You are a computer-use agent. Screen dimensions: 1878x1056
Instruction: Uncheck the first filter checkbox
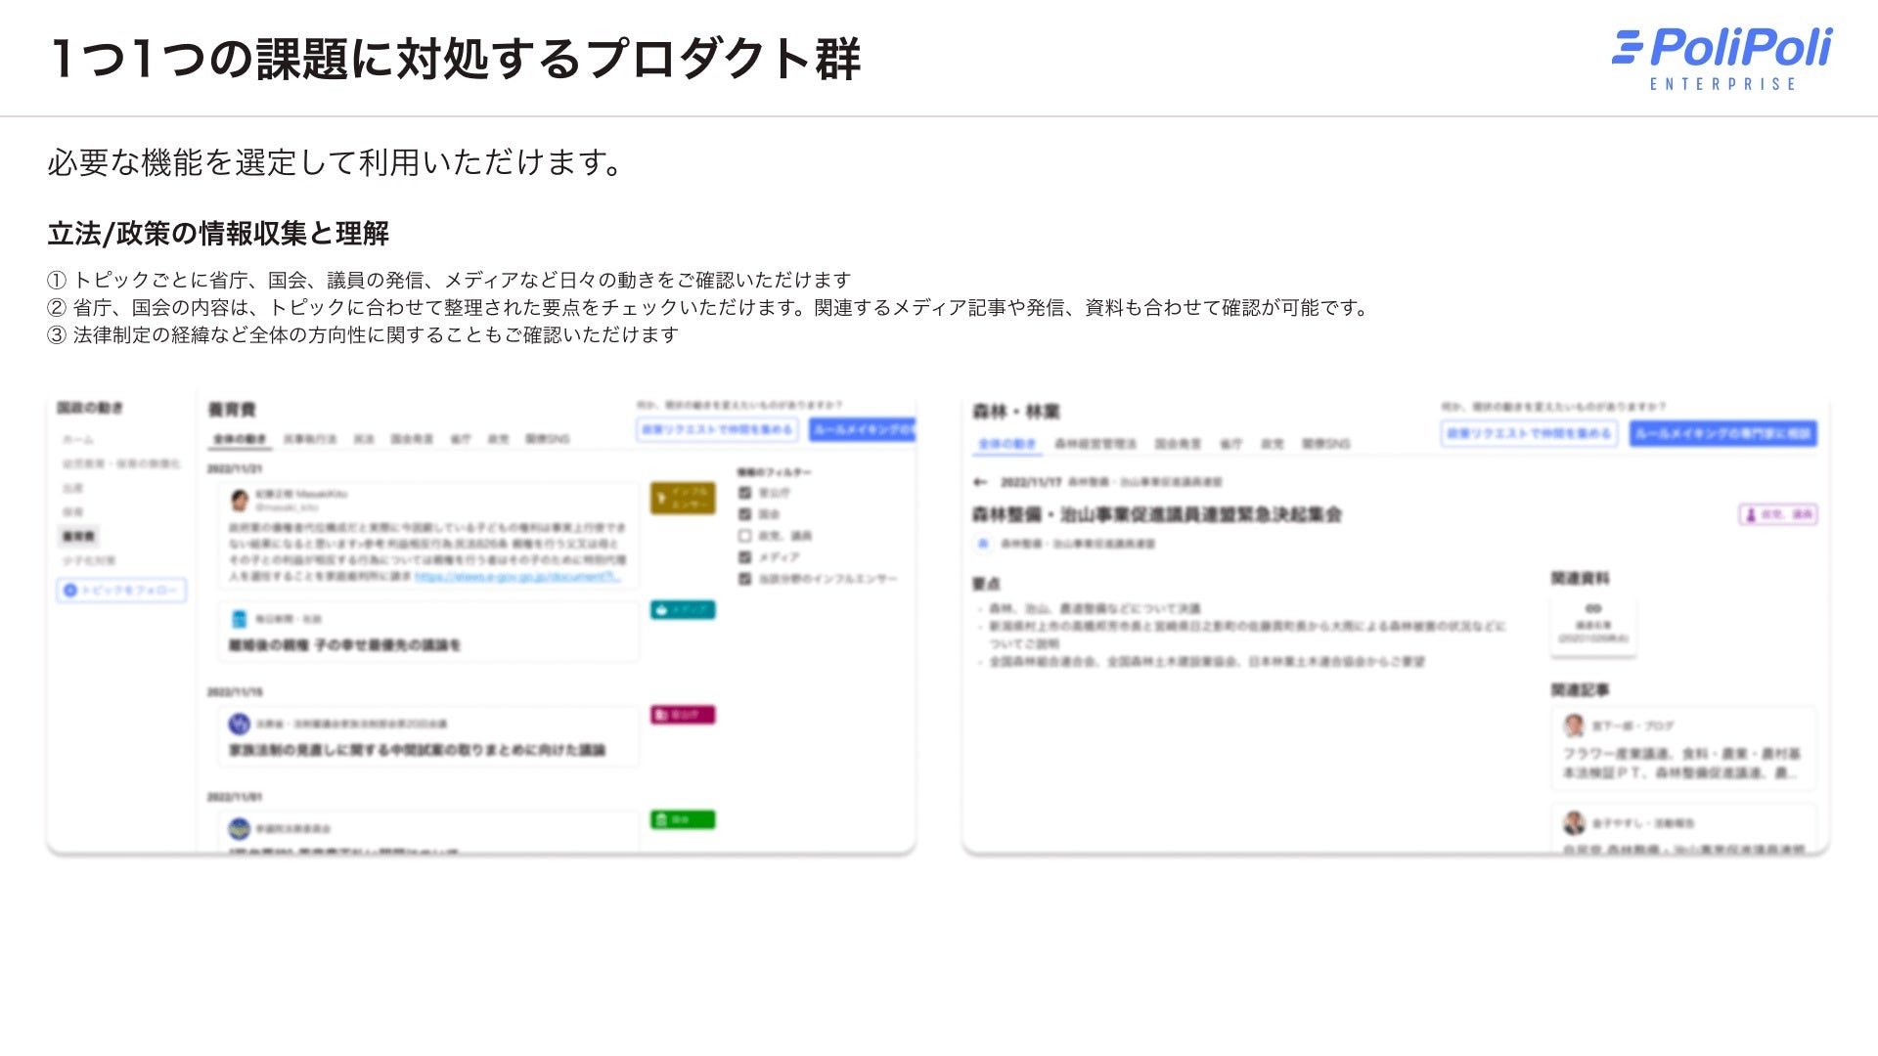click(744, 493)
